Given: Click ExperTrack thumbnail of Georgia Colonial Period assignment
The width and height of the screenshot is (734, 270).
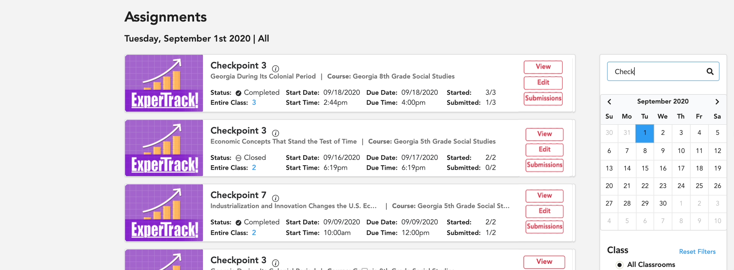Looking at the screenshot, I should [x=164, y=83].
